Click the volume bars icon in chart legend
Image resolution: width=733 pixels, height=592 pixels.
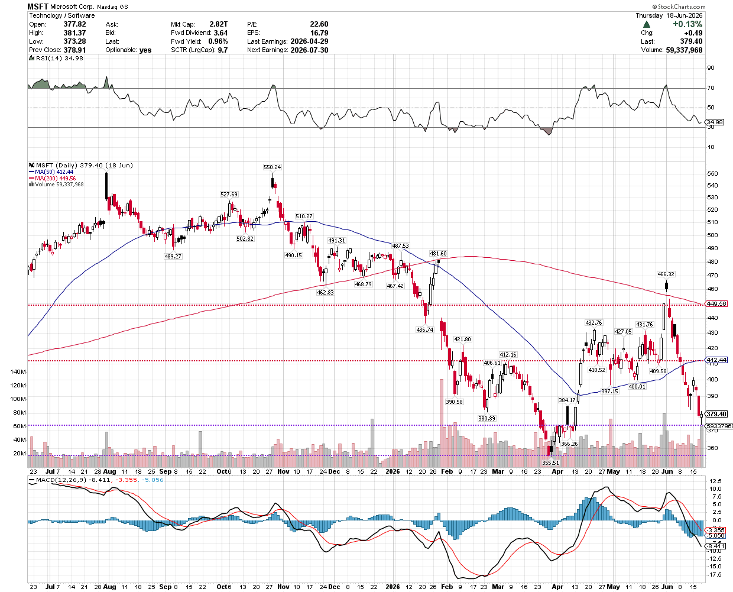click(31, 185)
